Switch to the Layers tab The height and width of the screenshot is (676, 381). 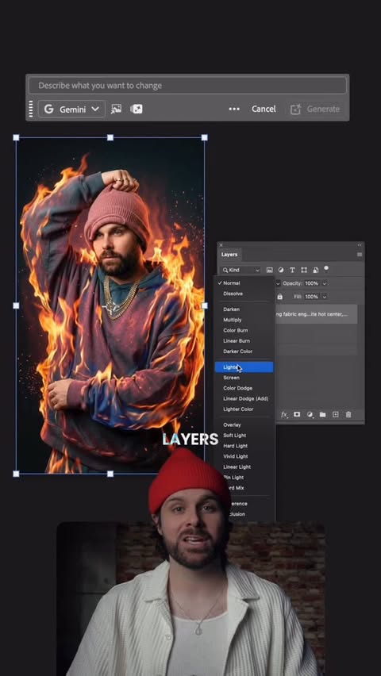(229, 255)
